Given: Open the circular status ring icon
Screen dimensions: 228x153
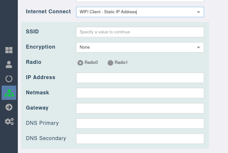Looking at the screenshot, I should coord(9,79).
